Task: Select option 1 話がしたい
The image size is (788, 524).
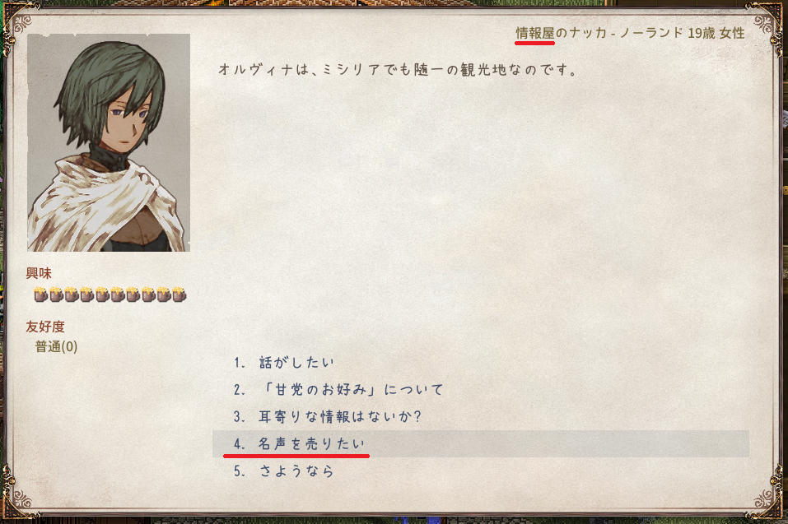Action: 283,362
